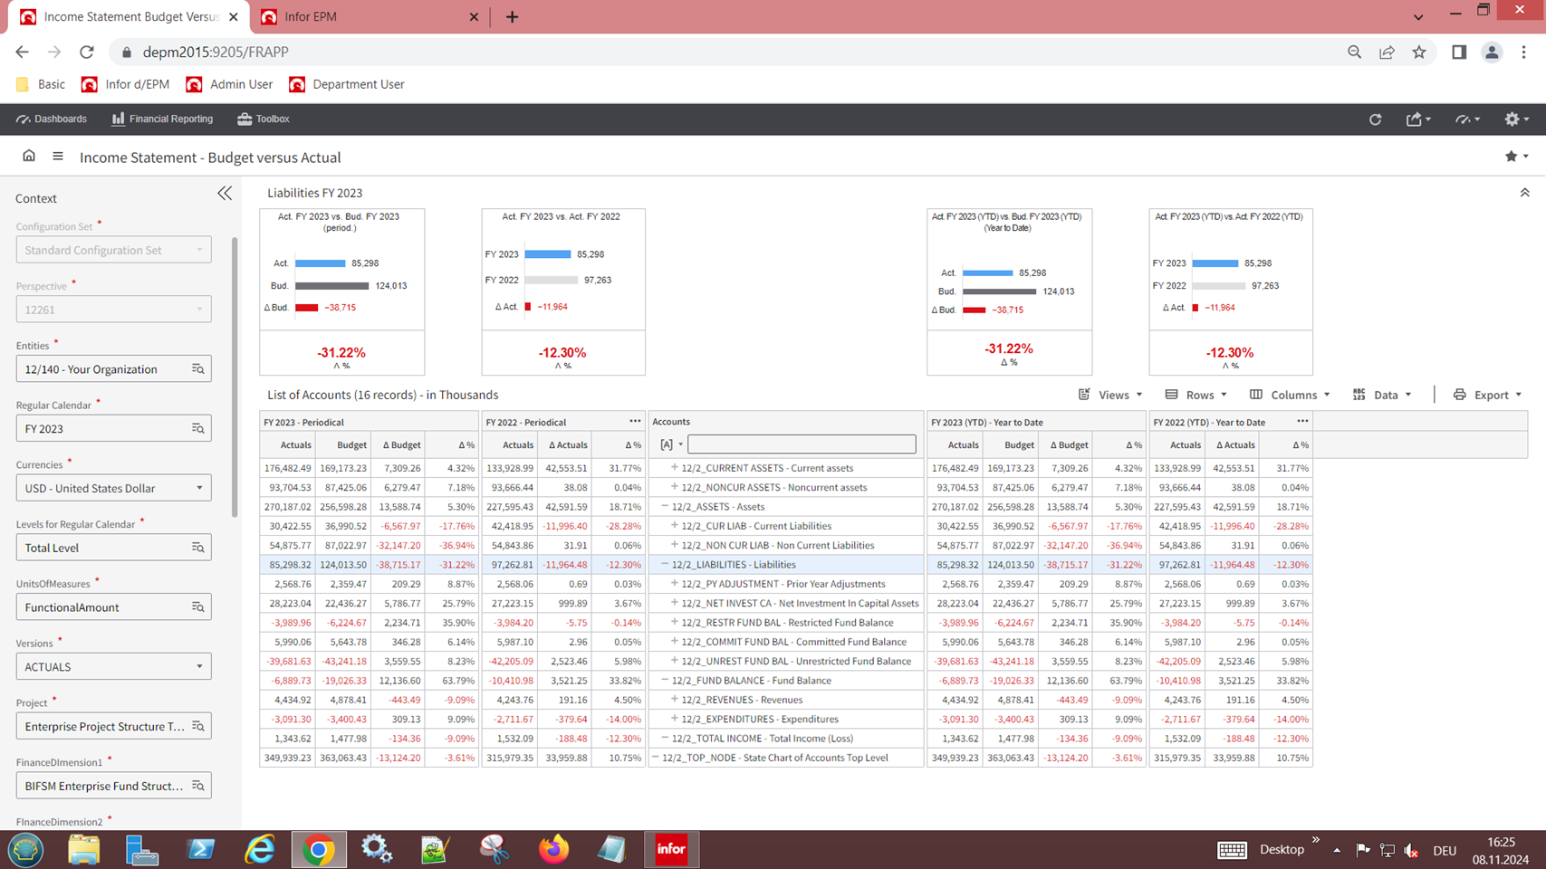Viewport: 1546px width, 869px height.
Task: Collapse the Context panel with double-chevron
Action: tap(225, 194)
